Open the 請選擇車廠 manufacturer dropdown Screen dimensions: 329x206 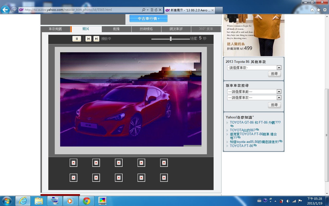pos(279,92)
